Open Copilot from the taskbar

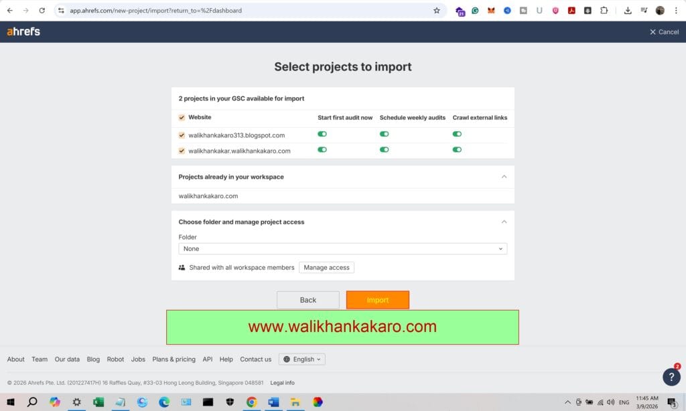[x=55, y=402]
